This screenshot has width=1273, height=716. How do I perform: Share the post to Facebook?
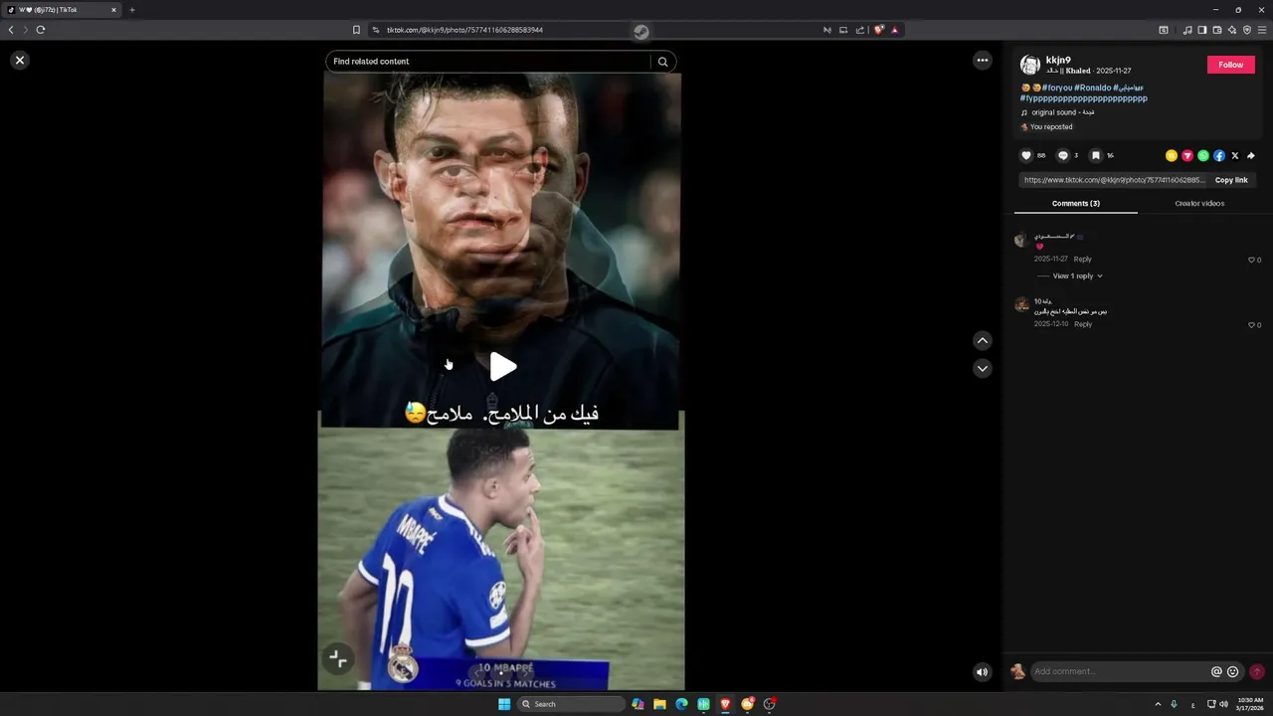(1219, 155)
